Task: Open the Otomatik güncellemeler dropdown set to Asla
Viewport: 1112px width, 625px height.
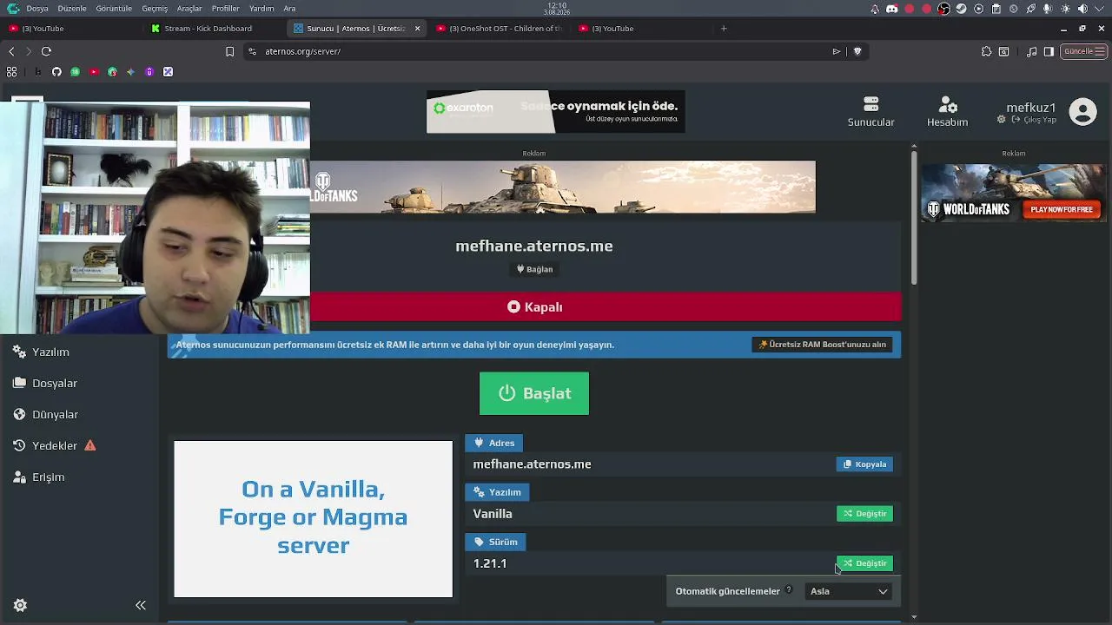Action: [x=849, y=591]
